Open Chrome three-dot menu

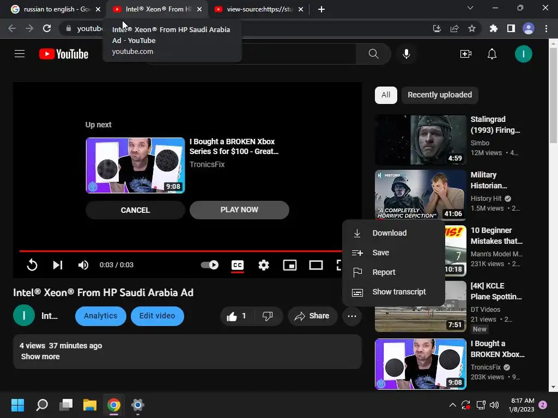click(x=546, y=28)
